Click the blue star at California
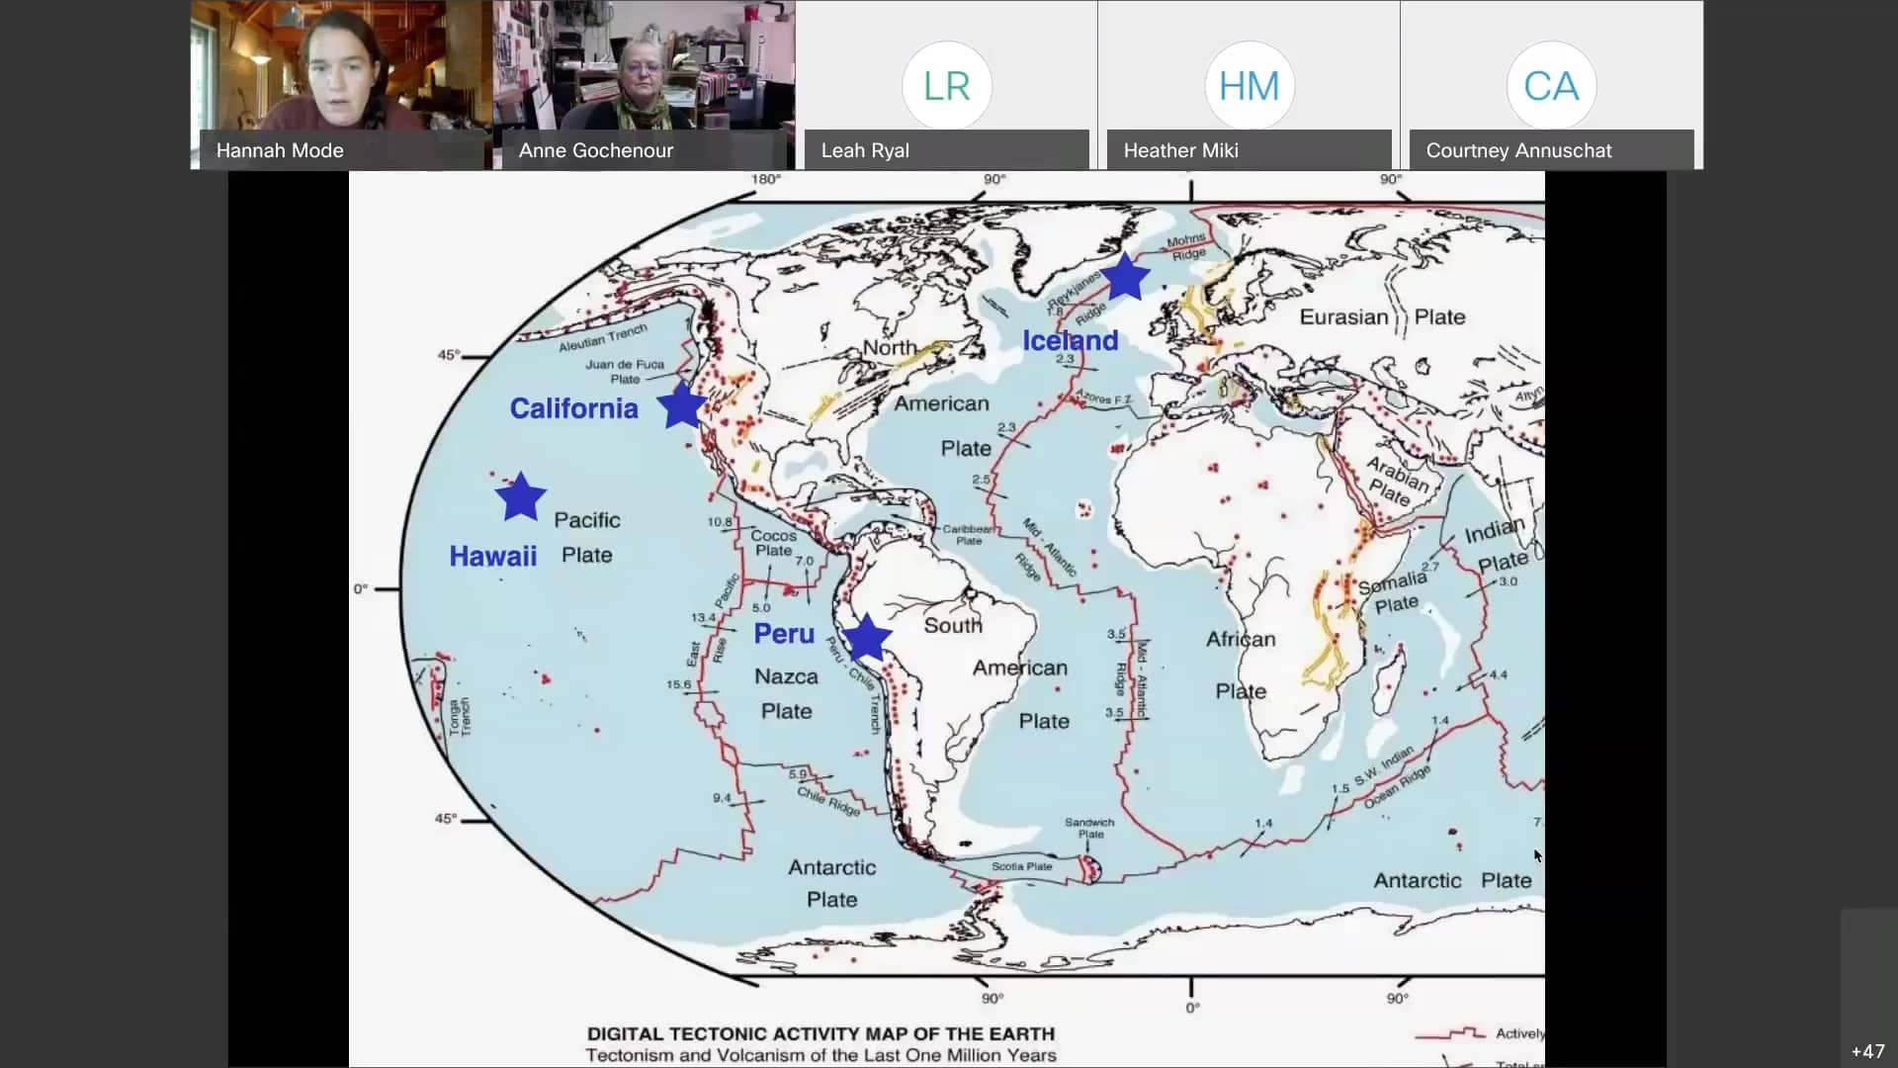This screenshot has width=1898, height=1068. [x=682, y=404]
